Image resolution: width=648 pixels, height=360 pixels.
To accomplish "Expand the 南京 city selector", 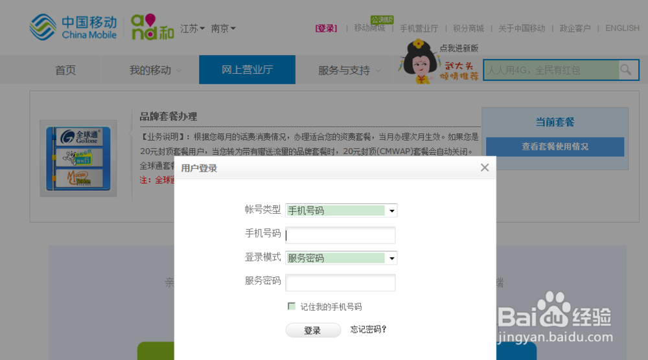I will coord(223,28).
